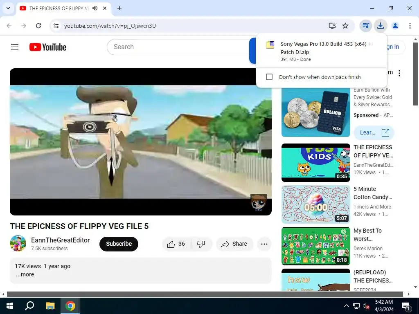This screenshot has width=419, height=314.
Task: Open the YouTube hamburger guide menu
Action: click(x=15, y=47)
